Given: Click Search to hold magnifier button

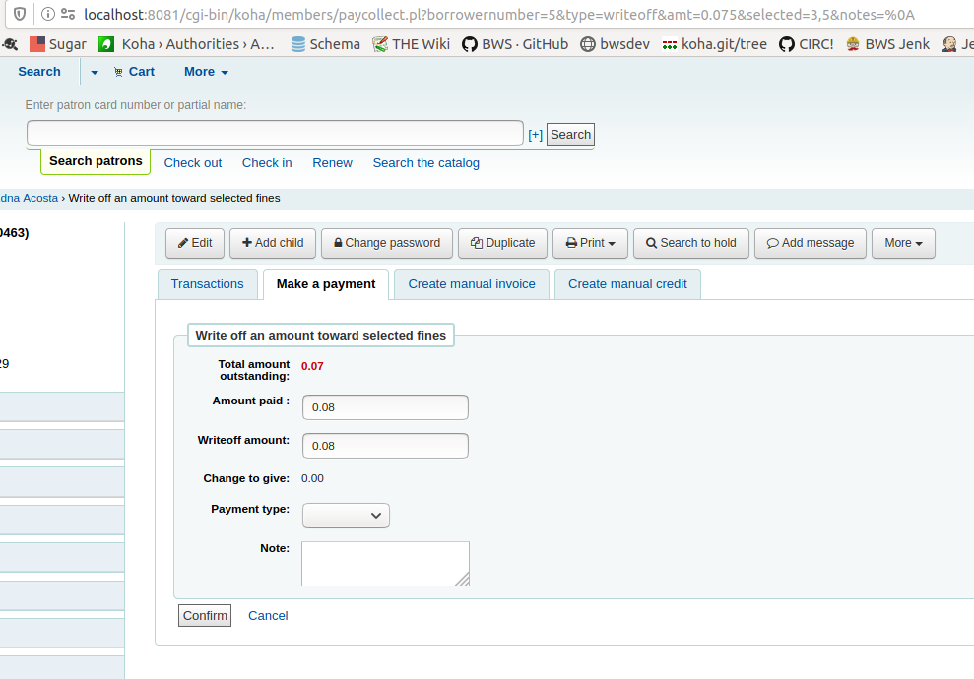Looking at the screenshot, I should click(690, 243).
